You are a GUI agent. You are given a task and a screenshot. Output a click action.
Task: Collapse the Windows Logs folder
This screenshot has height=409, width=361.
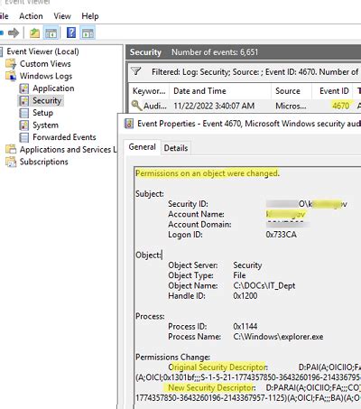46,76
